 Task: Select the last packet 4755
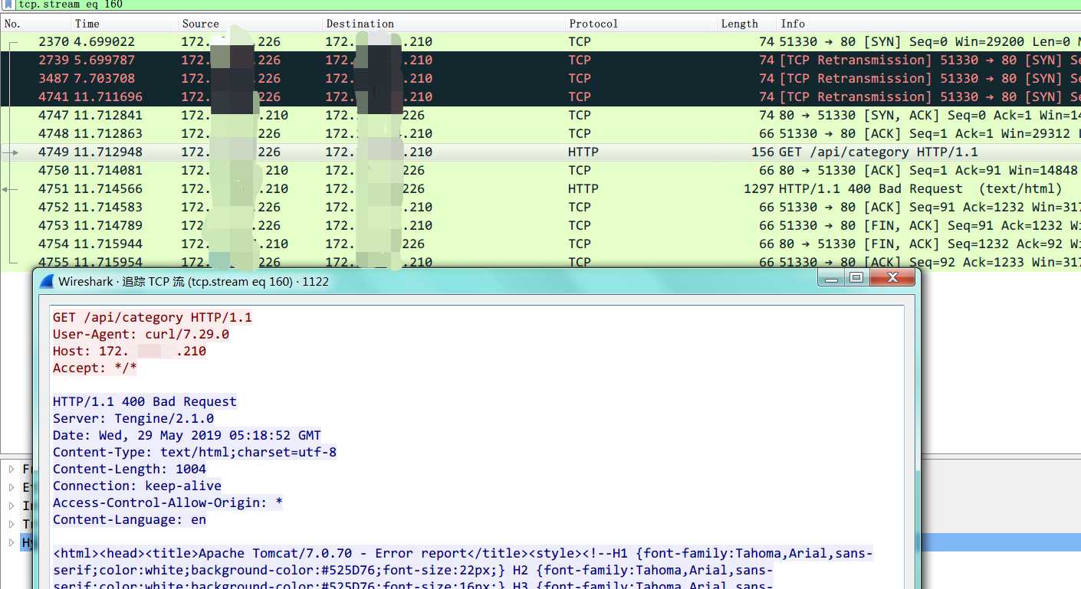[x=540, y=262]
